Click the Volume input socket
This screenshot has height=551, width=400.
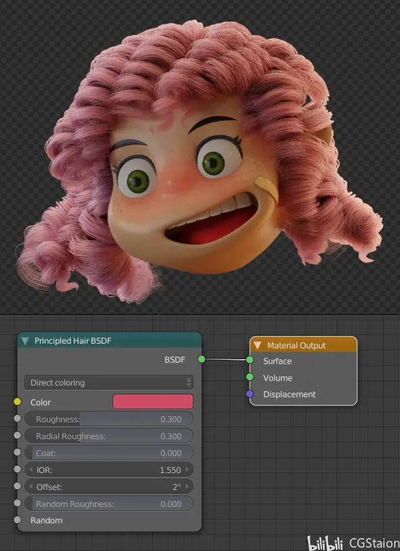coord(250,377)
